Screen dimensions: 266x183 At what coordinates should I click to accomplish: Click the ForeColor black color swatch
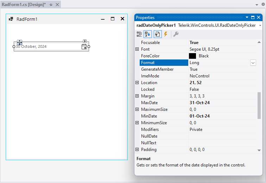192,56
